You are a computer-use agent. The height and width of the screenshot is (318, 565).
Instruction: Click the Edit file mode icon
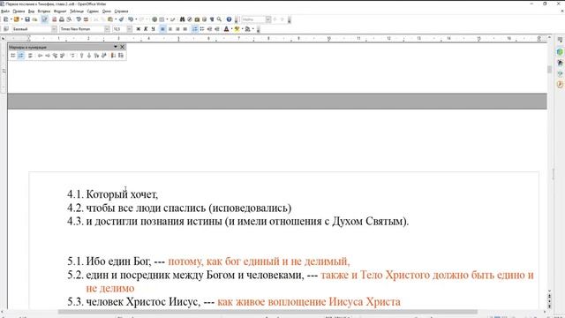(44, 19)
